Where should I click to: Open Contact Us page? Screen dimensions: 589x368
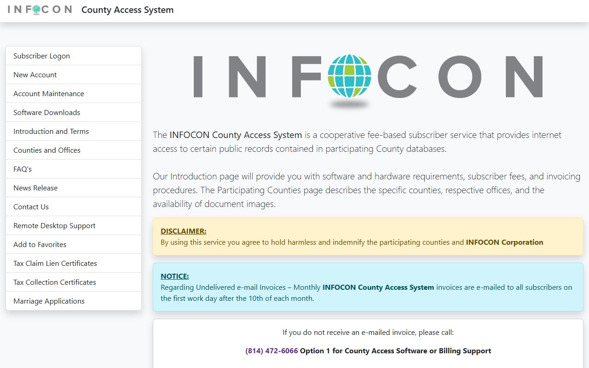[x=74, y=207]
